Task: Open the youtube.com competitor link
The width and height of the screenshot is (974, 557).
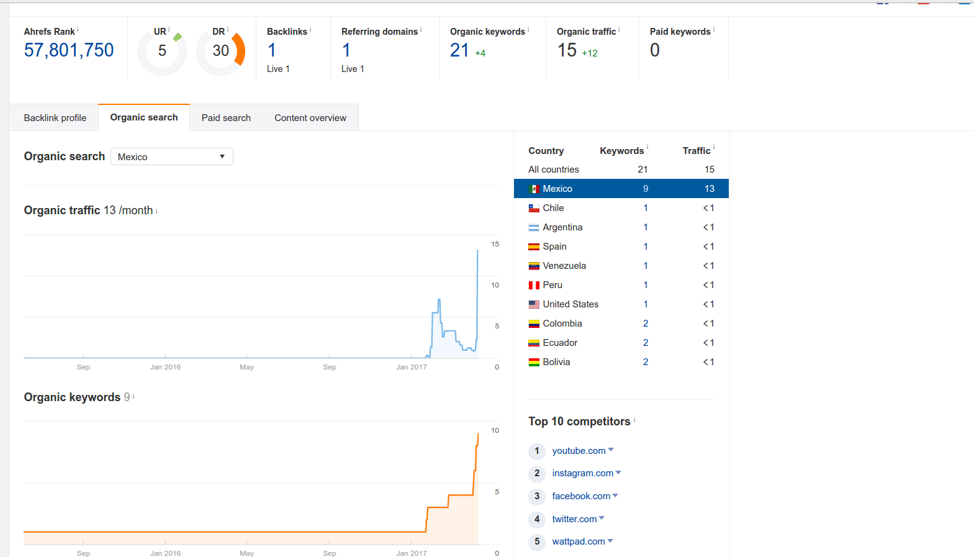Action: (579, 451)
